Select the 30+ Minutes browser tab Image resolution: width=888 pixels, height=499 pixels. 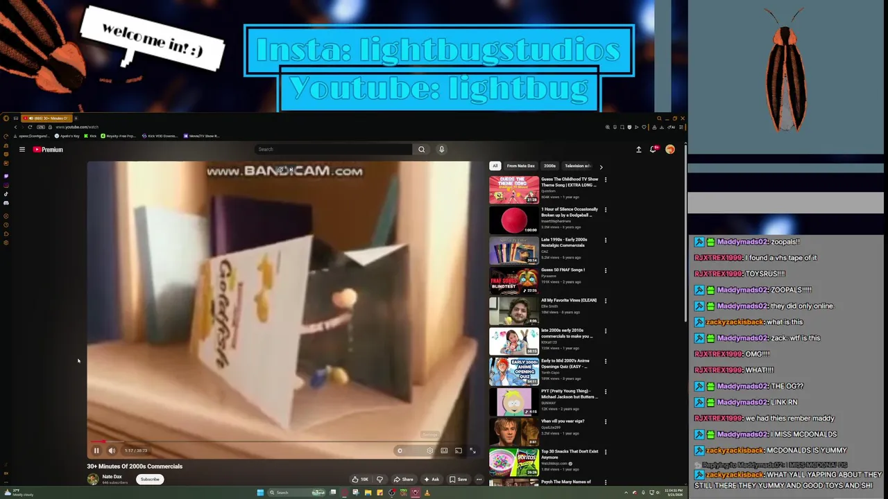point(47,119)
